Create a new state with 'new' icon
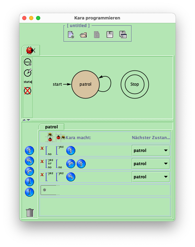The height and width of the screenshot is (247, 195). coord(28,62)
